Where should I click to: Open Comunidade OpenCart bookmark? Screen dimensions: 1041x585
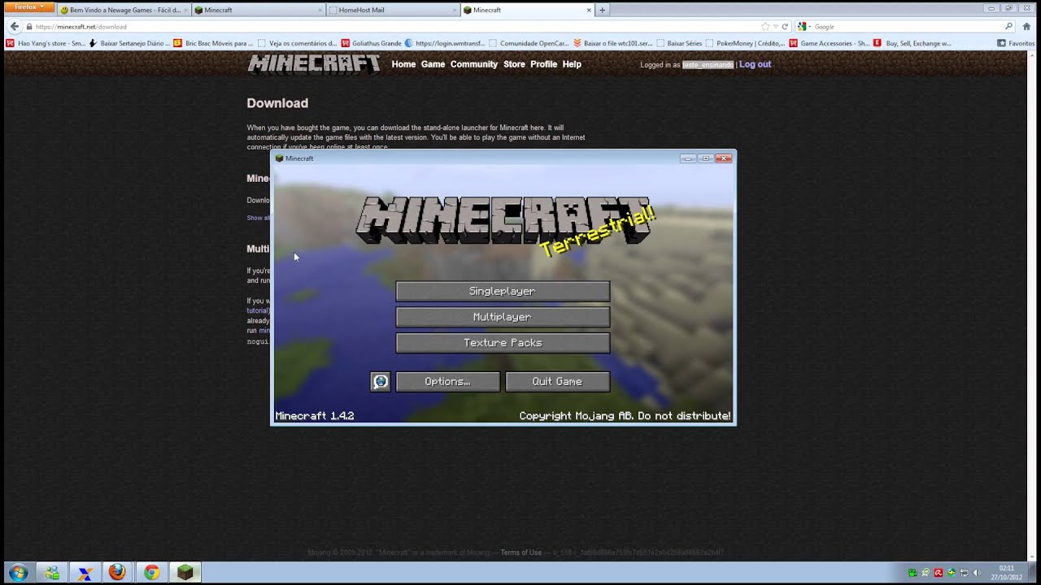tap(529, 43)
